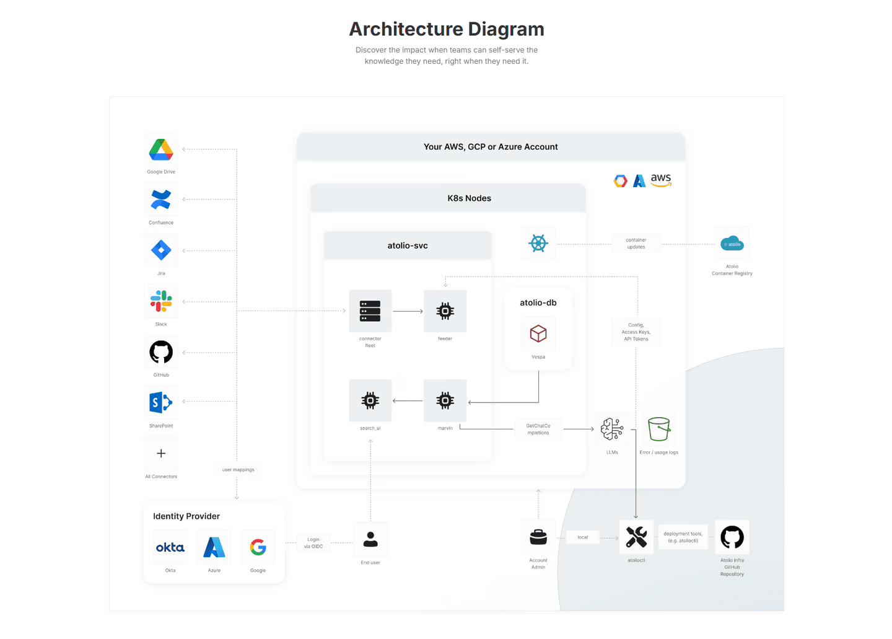The image size is (892, 639).
Task: Click the 'container updates' label
Action: point(636,244)
